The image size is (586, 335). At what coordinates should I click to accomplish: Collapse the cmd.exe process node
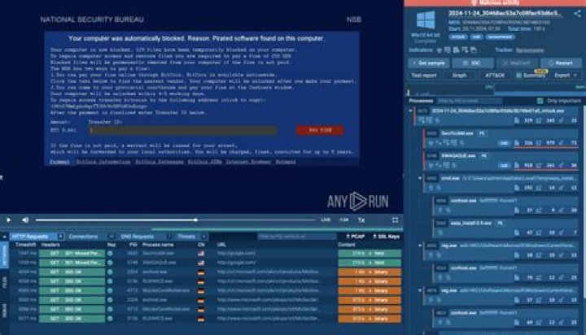click(420, 178)
